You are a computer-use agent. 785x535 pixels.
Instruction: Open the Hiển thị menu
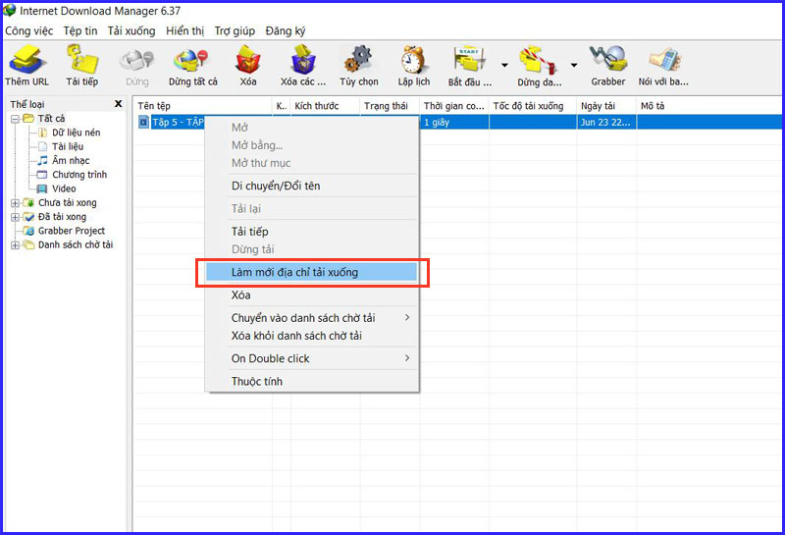pyautogui.click(x=184, y=31)
